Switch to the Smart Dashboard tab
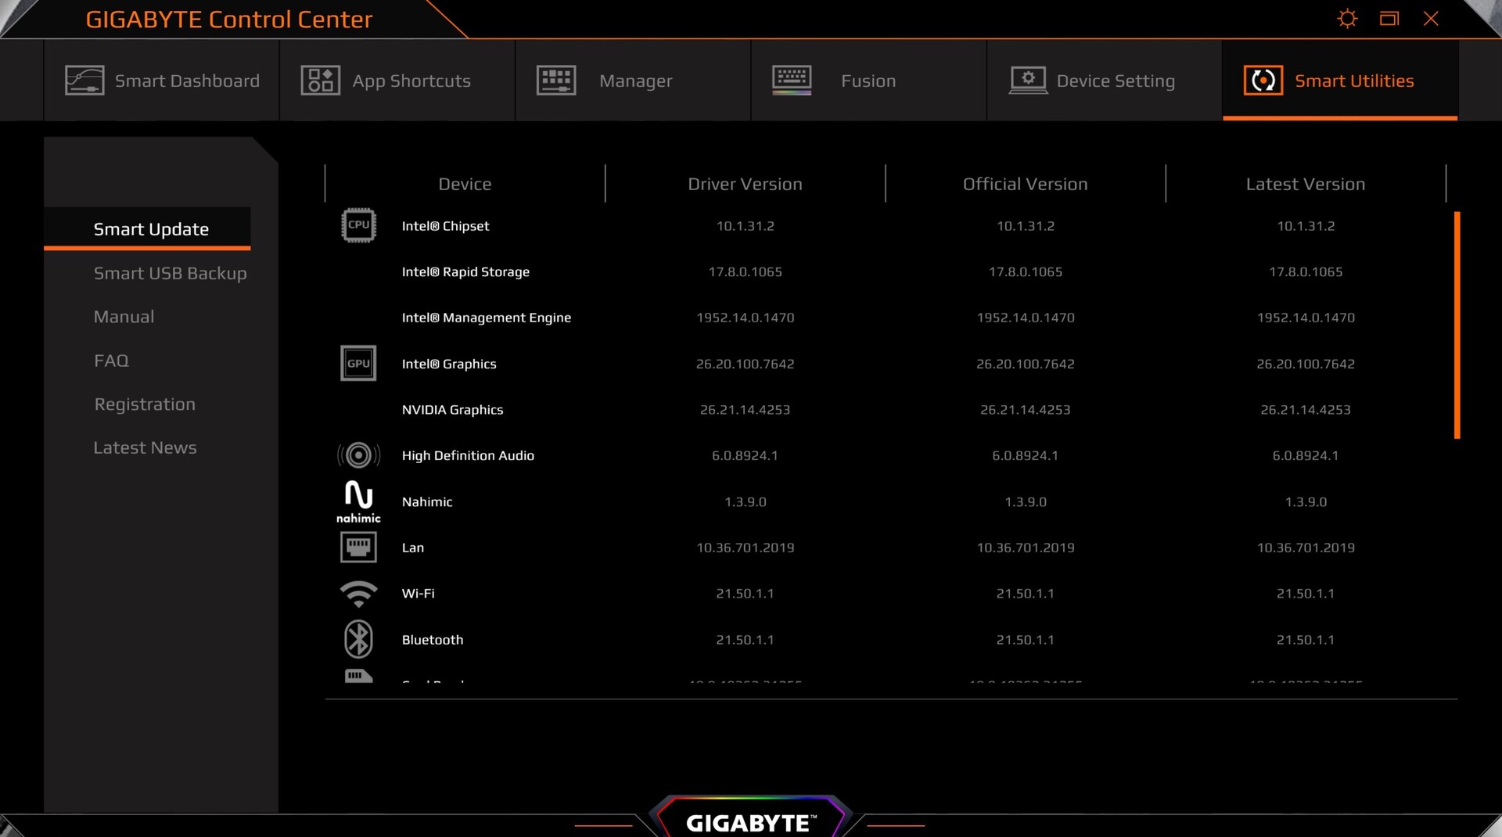Image resolution: width=1502 pixels, height=837 pixels. 161,81
